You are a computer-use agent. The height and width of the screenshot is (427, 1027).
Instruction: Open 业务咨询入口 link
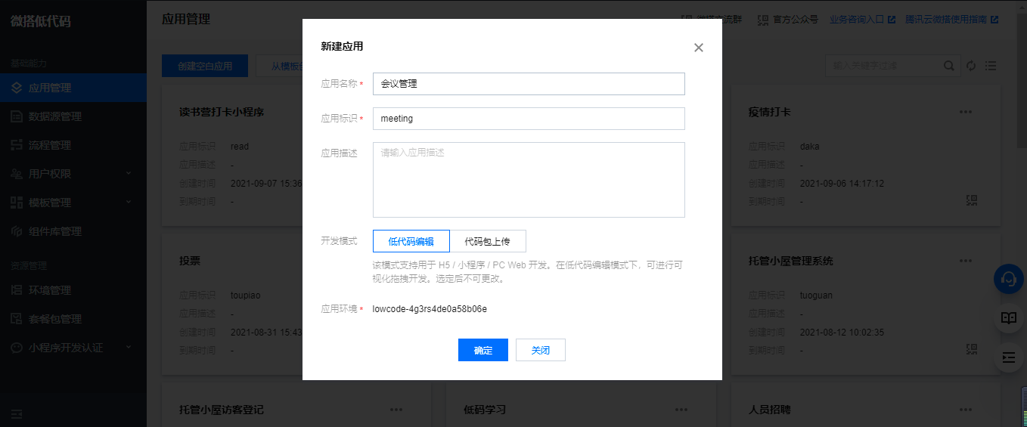862,20
